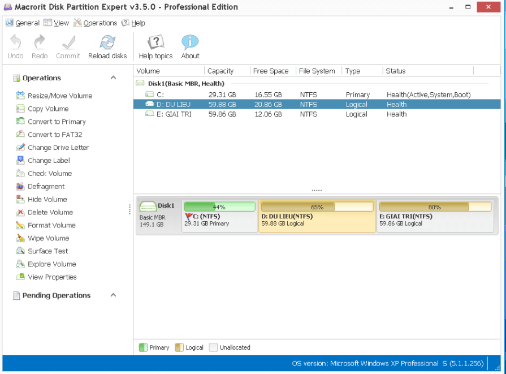Sort by the Volume column header
The image size is (506, 374).
click(169, 71)
